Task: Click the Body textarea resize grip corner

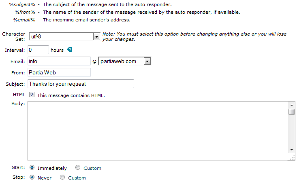Action: [x=293, y=158]
